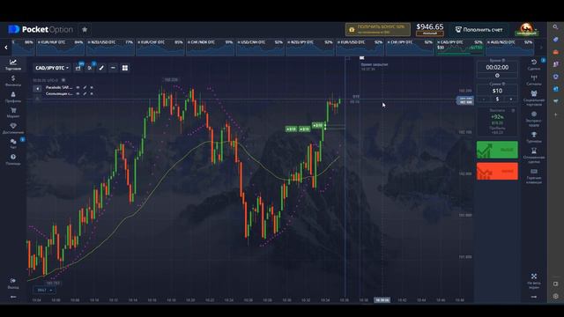Click the minus line toolbar icon
This screenshot has height=317, width=564.
113,68
